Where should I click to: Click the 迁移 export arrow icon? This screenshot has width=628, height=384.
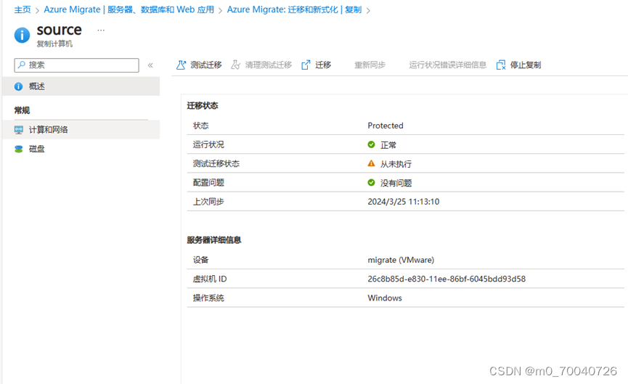click(x=306, y=65)
